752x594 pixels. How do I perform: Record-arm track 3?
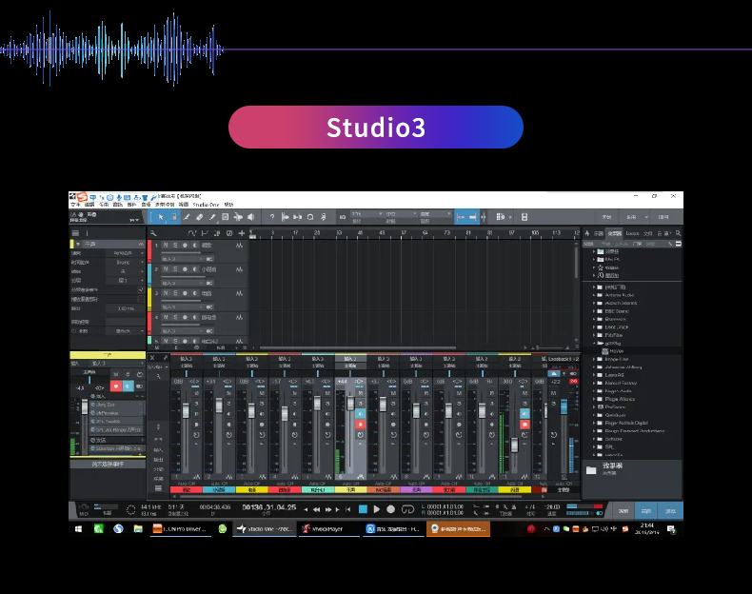point(185,293)
